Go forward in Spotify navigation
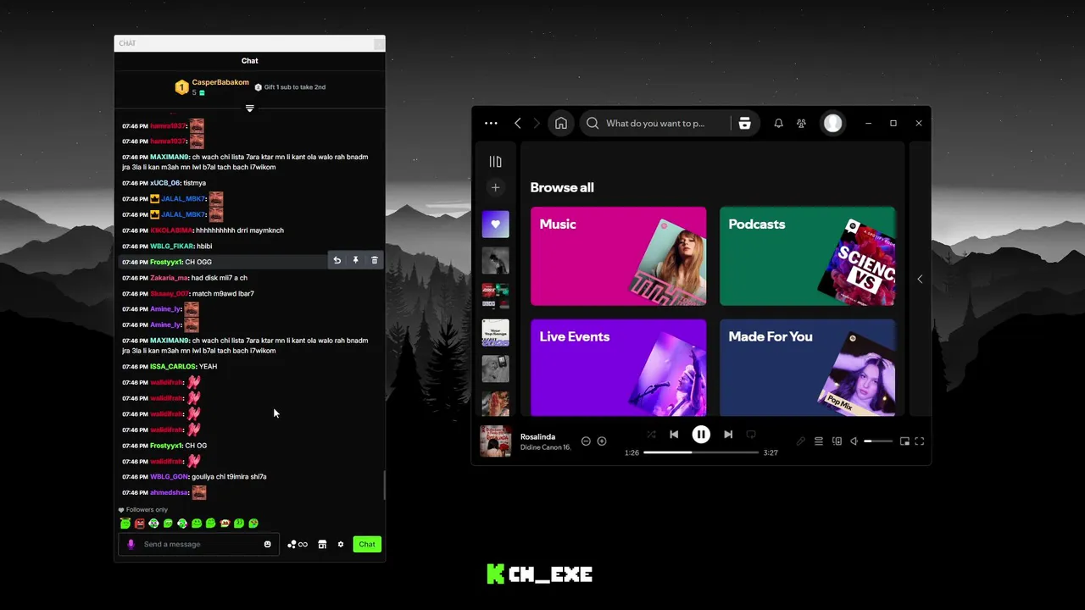 (537, 123)
